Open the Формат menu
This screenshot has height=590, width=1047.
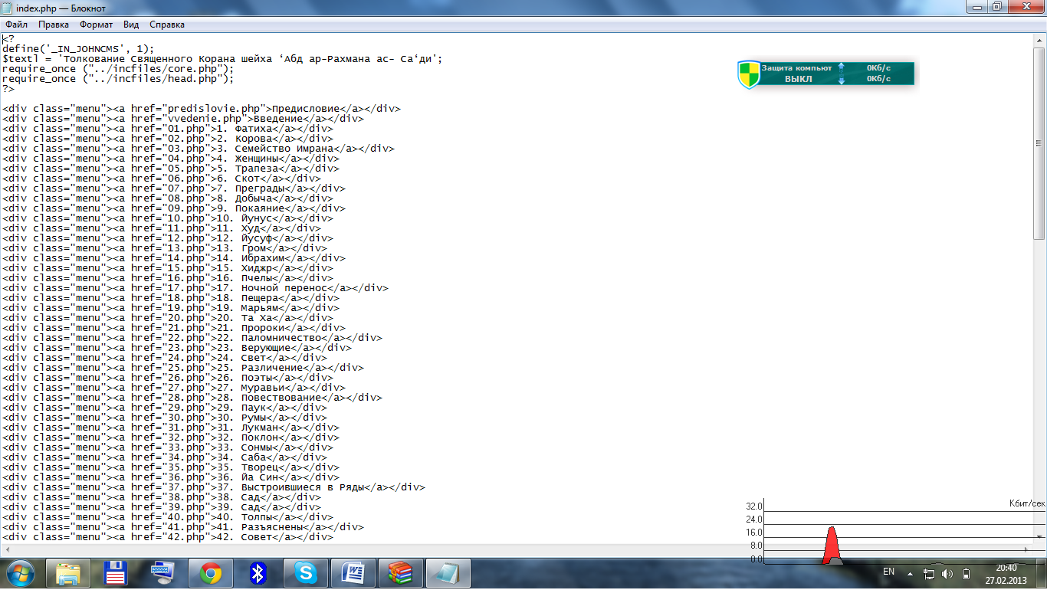pyautogui.click(x=96, y=25)
